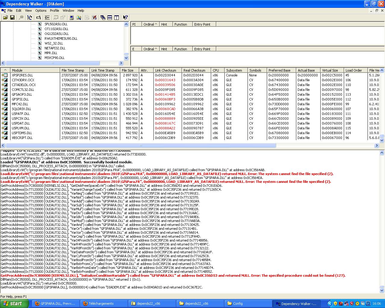Switch to Dependency Walker taskbar button
This screenshot has width=385, height=308.
(x=297, y=303)
